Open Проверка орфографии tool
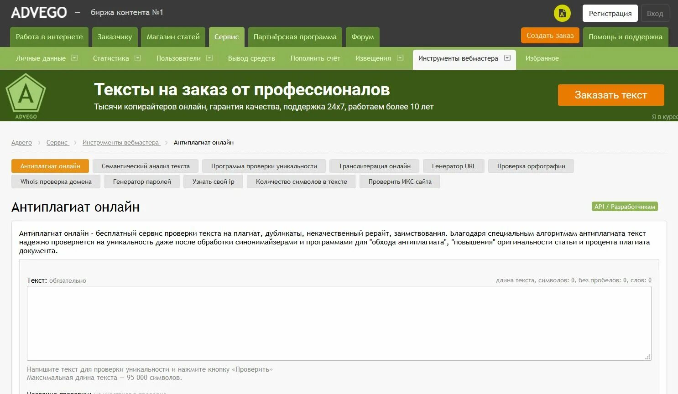The image size is (678, 394). tap(531, 166)
